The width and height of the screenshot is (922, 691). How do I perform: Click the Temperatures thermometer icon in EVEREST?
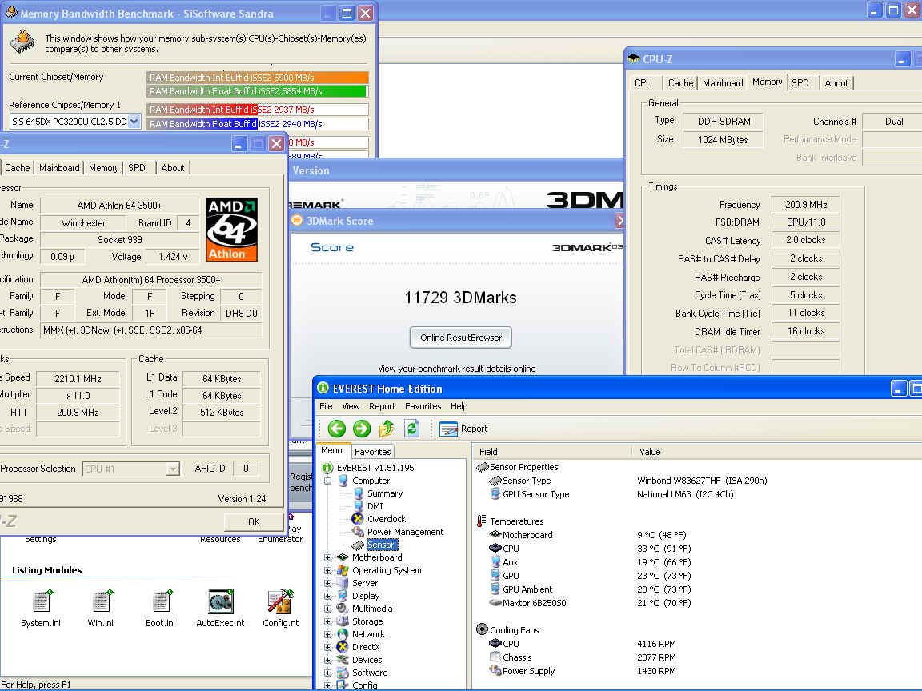click(482, 521)
